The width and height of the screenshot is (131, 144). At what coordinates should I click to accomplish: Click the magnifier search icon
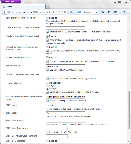click(97, 12)
